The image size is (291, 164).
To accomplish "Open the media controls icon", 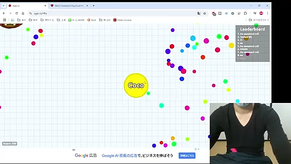I will point(255,13).
